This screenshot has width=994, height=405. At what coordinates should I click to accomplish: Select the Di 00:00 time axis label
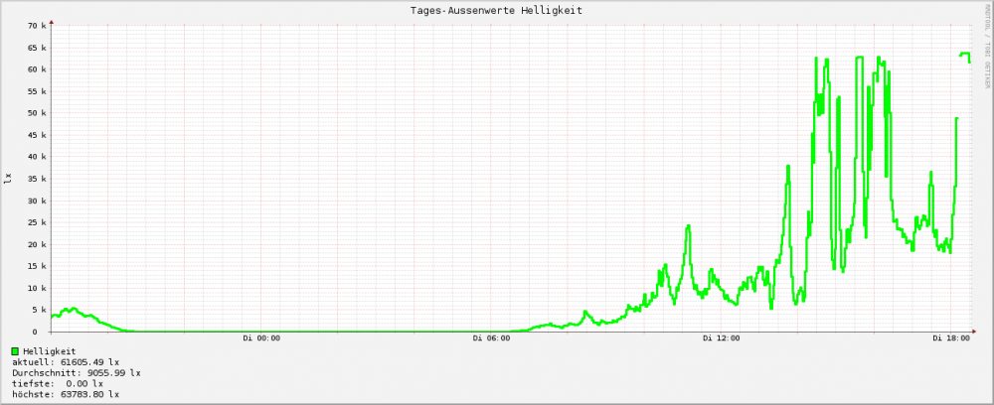pos(261,338)
